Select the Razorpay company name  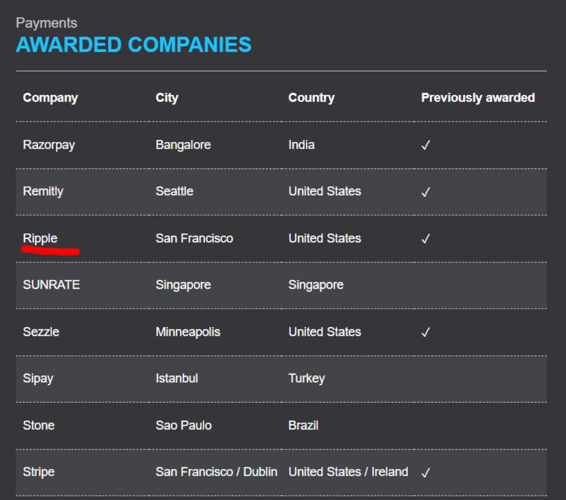point(49,145)
